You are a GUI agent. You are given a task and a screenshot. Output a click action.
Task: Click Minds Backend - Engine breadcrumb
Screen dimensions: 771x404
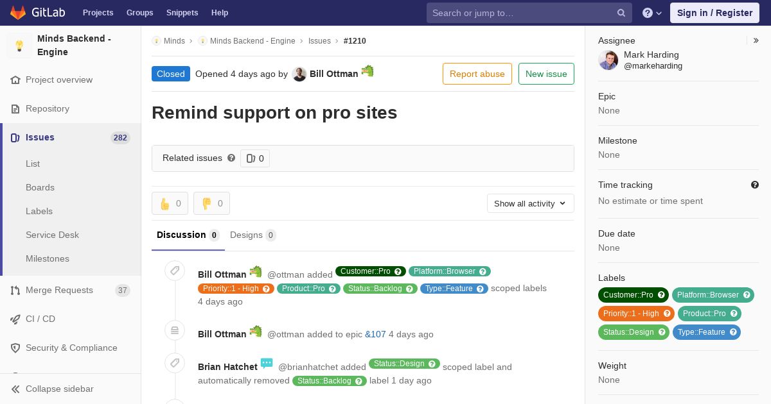253,41
